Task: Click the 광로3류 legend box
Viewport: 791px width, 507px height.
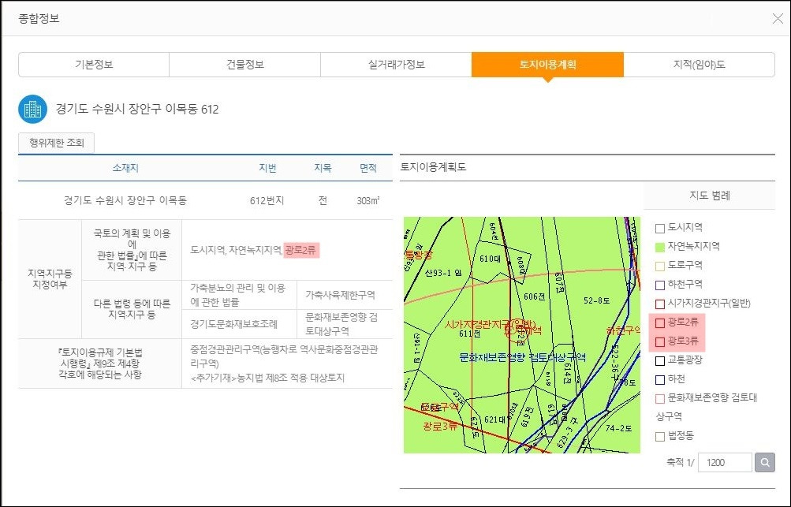Action: (660, 342)
